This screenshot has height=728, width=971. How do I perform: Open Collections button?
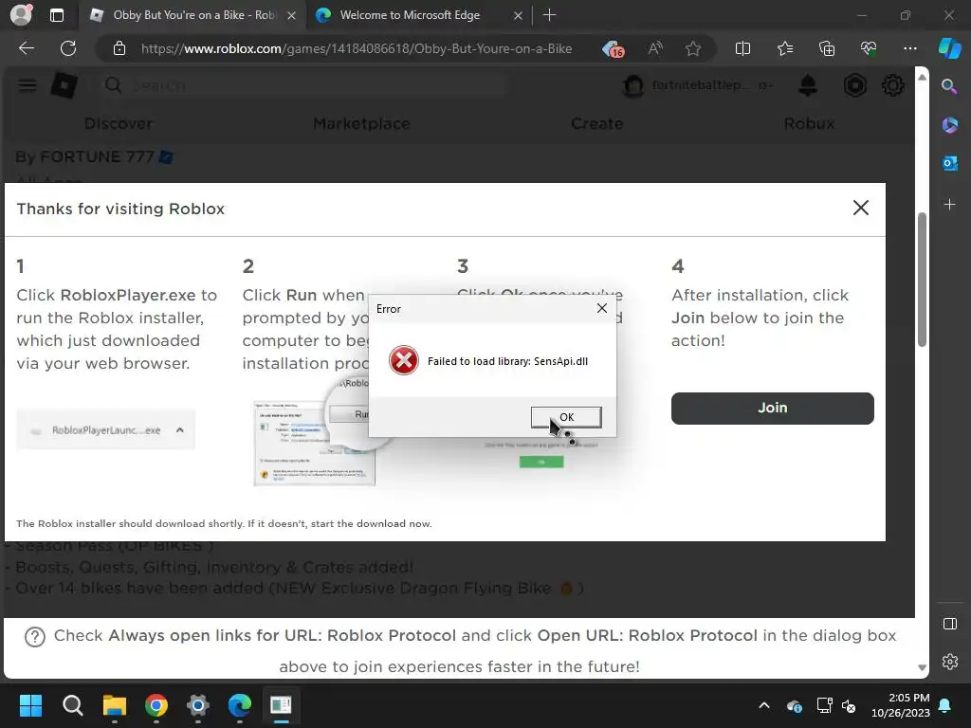[827, 48]
